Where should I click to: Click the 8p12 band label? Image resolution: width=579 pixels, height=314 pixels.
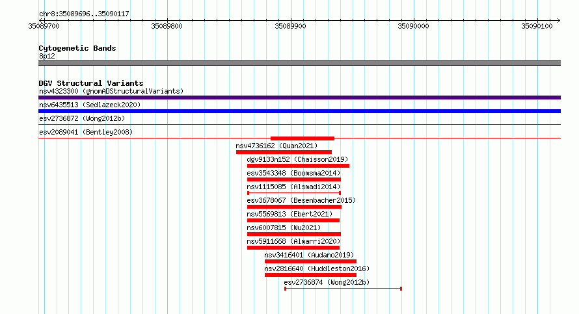[47, 56]
